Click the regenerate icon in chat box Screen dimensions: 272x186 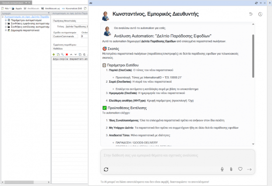[106, 169]
